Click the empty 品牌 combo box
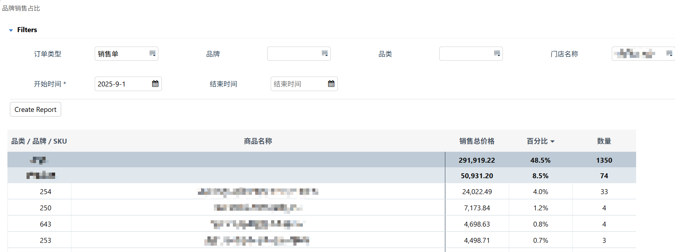The image size is (675, 252). coord(299,54)
